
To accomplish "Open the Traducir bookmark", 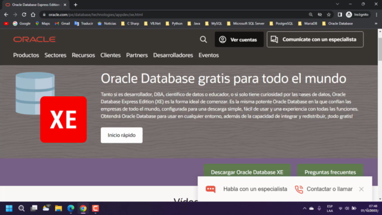I will tap(84, 23).
